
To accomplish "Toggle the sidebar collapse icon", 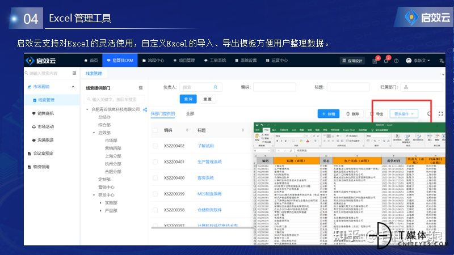I will (74, 73).
